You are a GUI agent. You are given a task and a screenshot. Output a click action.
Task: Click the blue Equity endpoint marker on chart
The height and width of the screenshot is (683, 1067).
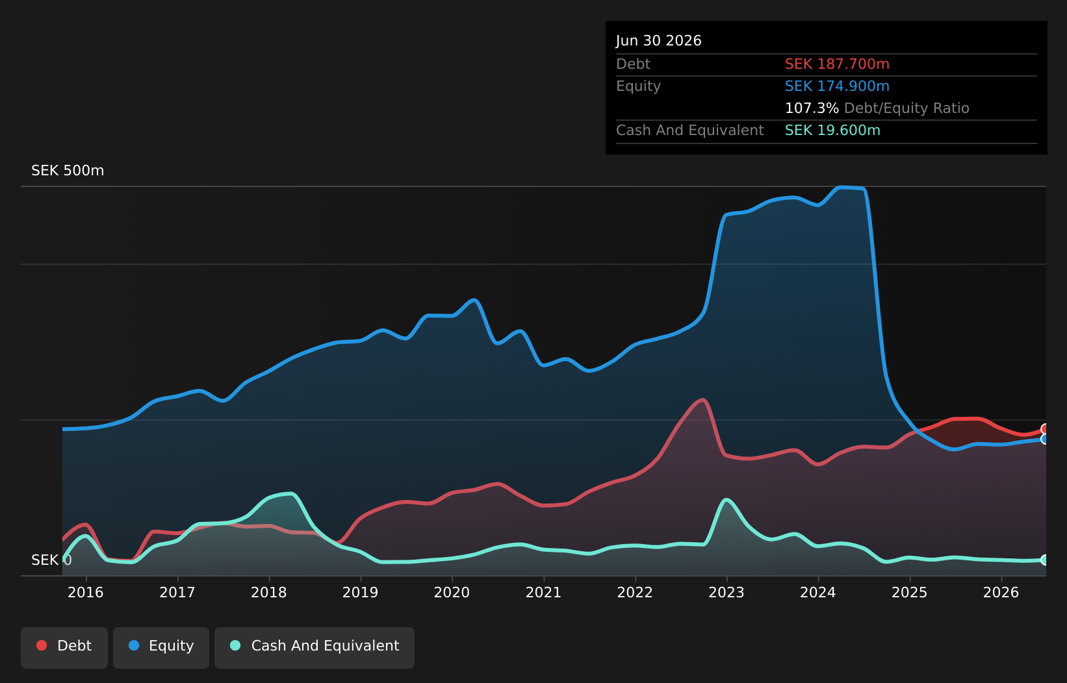tap(1046, 439)
